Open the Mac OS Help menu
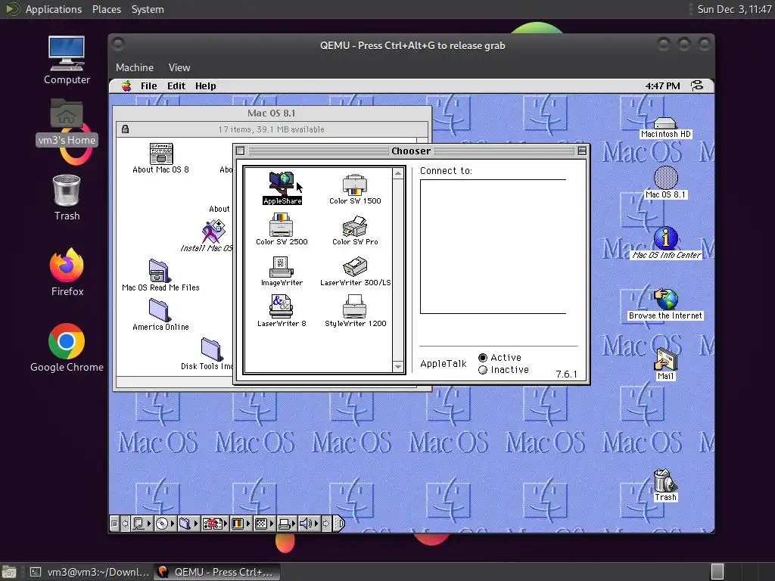This screenshot has width=775, height=581. (205, 86)
